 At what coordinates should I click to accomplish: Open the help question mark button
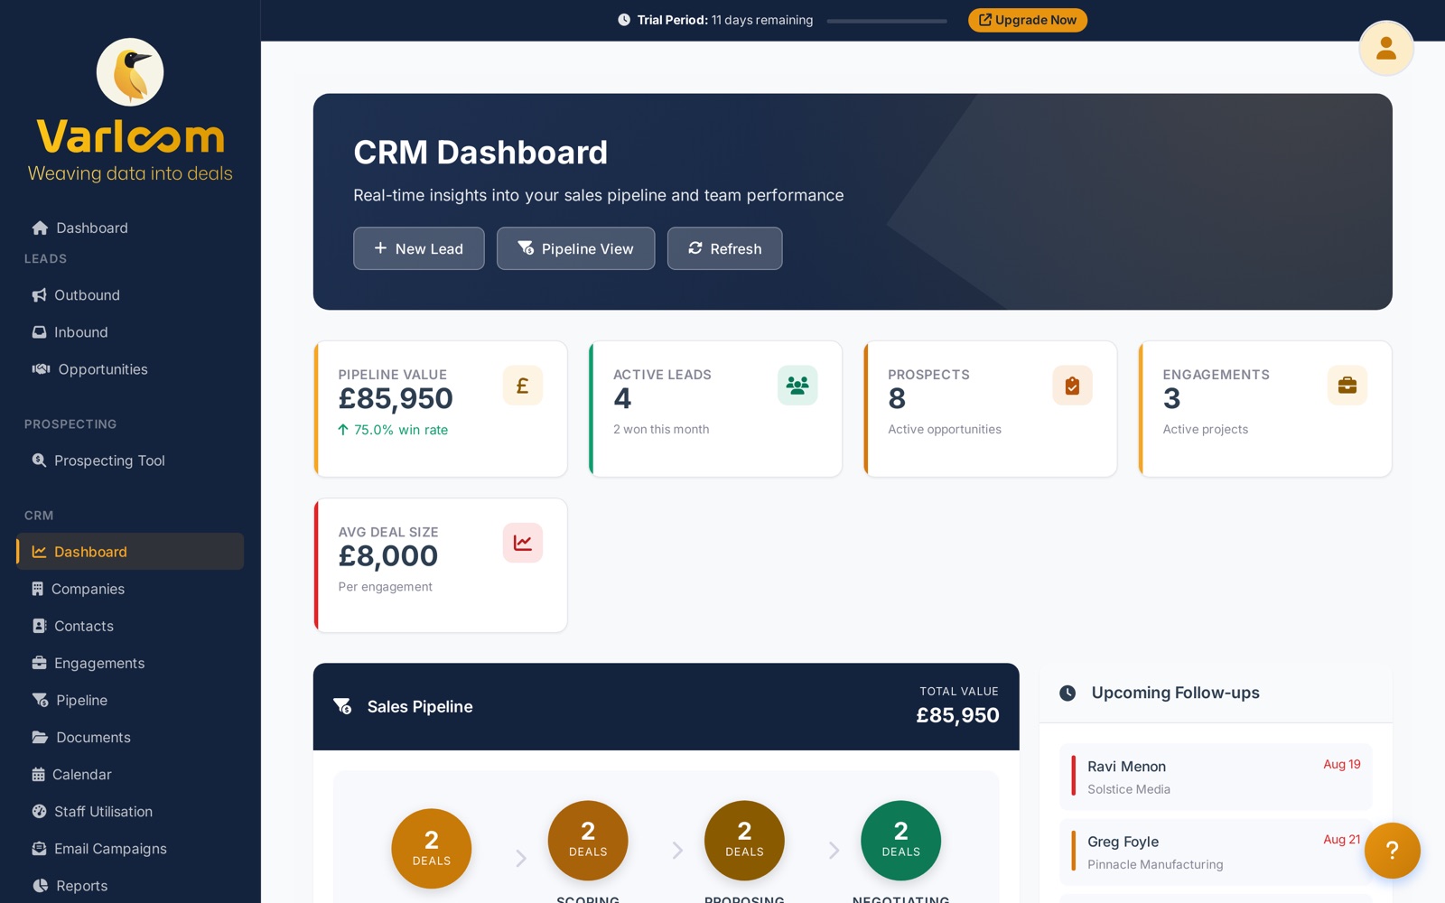coord(1392,850)
